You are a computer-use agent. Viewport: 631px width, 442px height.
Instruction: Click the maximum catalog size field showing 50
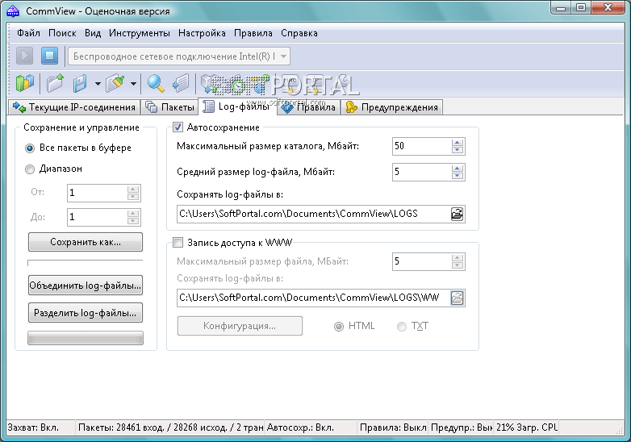coord(422,146)
